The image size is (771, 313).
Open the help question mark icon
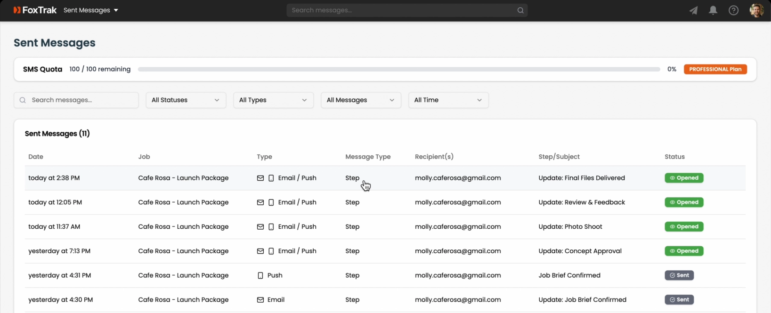[x=733, y=10]
